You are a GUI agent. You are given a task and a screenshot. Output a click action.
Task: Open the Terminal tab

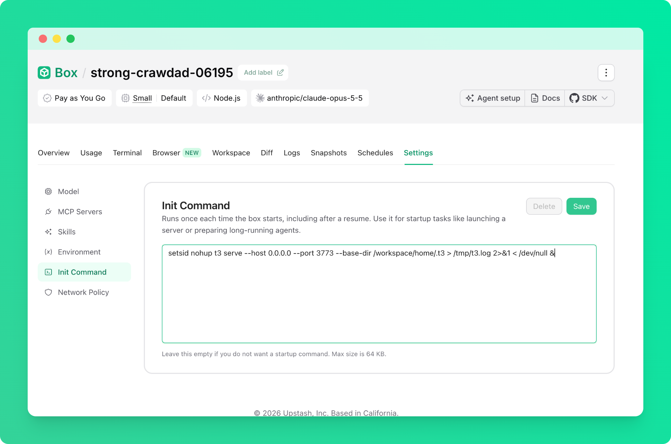coord(127,153)
